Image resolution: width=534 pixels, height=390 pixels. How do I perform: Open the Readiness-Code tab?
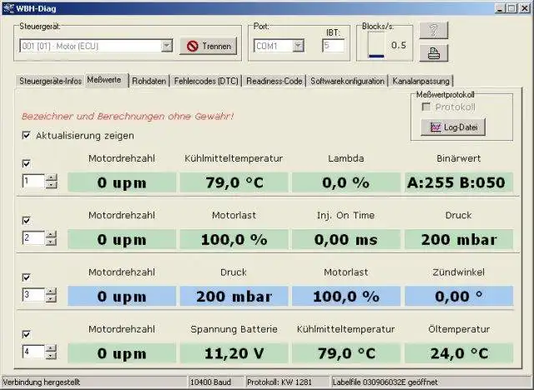(x=275, y=82)
